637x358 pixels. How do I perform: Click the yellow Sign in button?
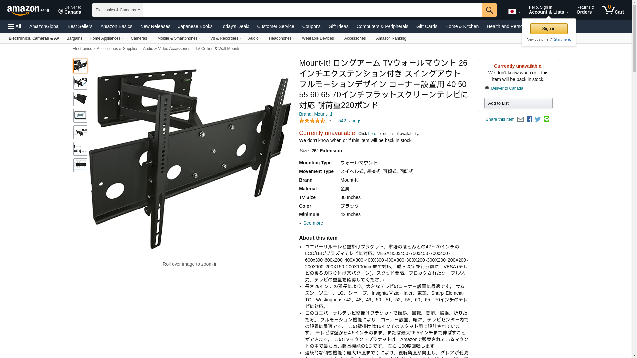point(549,29)
